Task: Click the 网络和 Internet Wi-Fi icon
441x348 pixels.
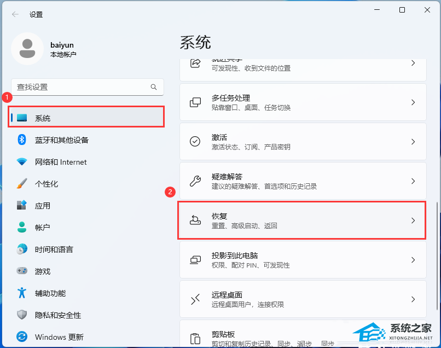Action: pos(22,162)
